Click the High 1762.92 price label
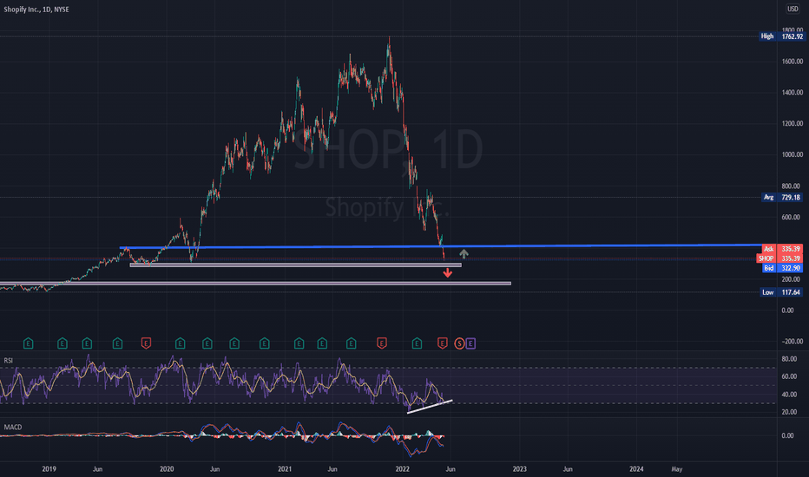 [x=781, y=36]
